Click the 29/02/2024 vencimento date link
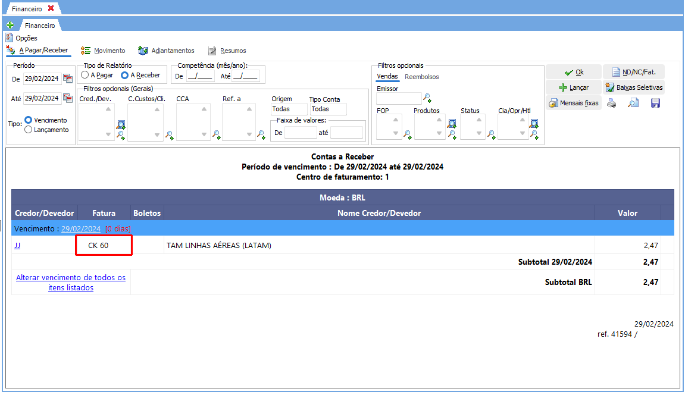Image resolution: width=685 pixels, height=395 pixels. 81,228
